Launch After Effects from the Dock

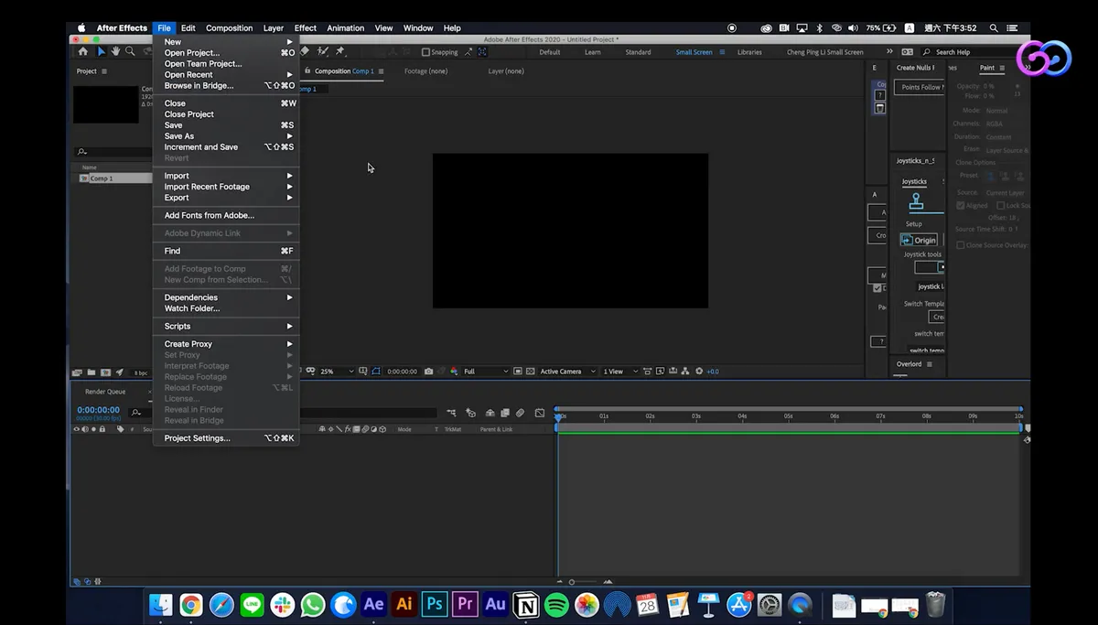click(372, 604)
